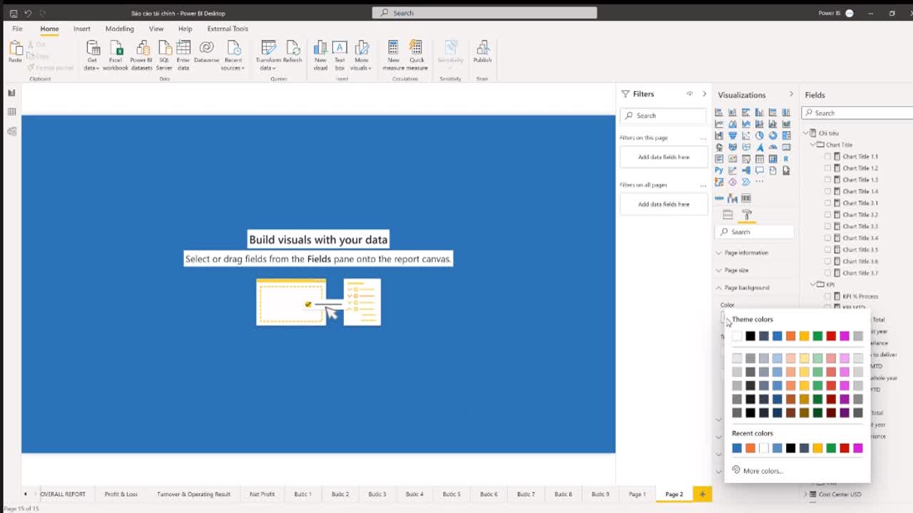Click More colors... link

click(x=762, y=471)
